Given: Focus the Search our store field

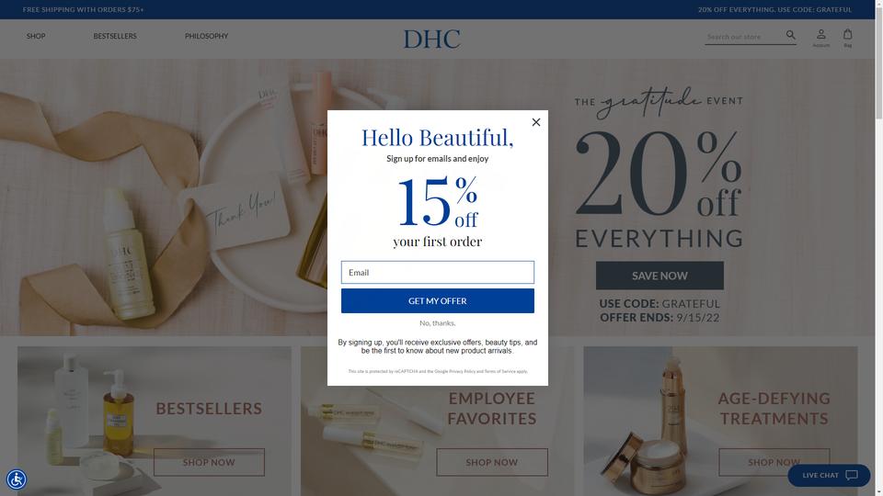Looking at the screenshot, I should (744, 37).
